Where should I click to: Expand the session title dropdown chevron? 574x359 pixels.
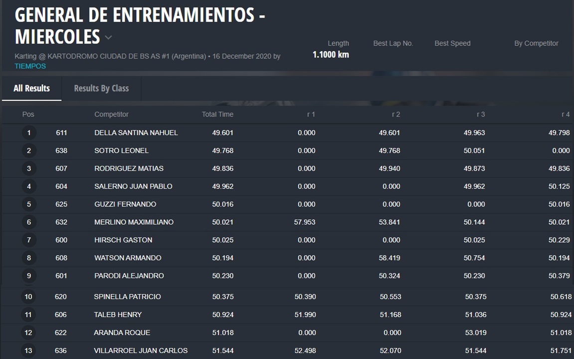pyautogui.click(x=108, y=38)
